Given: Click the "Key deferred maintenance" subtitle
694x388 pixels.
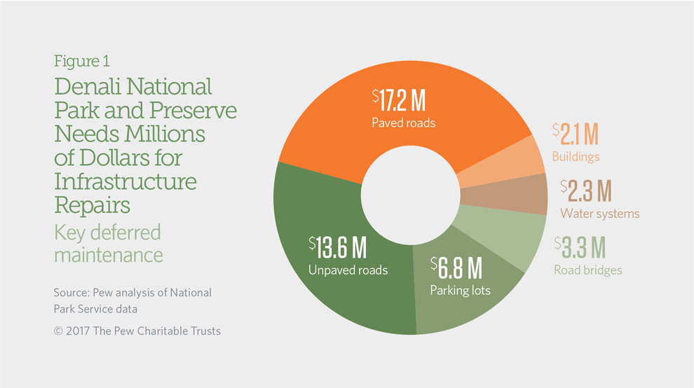Looking at the screenshot, I should (x=108, y=242).
